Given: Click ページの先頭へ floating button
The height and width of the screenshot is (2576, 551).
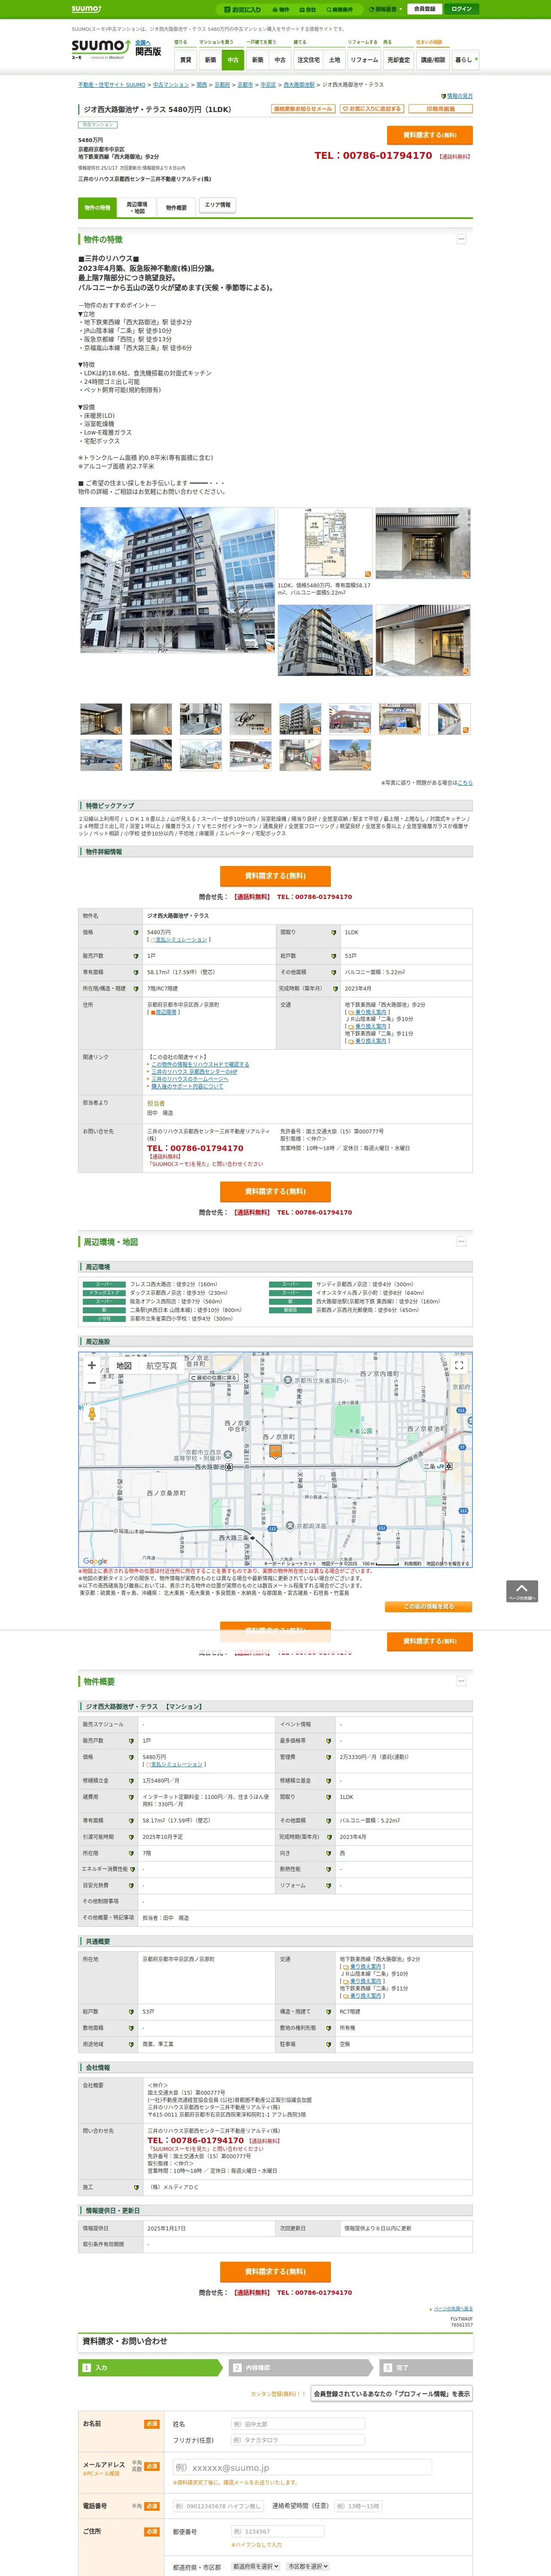Looking at the screenshot, I should (x=522, y=1591).
